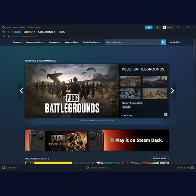196x196 pixels.
Task: Click the bottom-right desert PUBG screenshot
Action: pos(155,94)
